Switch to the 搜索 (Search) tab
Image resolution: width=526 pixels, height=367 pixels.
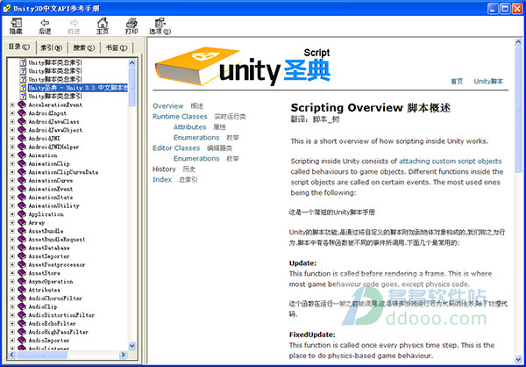(x=84, y=47)
